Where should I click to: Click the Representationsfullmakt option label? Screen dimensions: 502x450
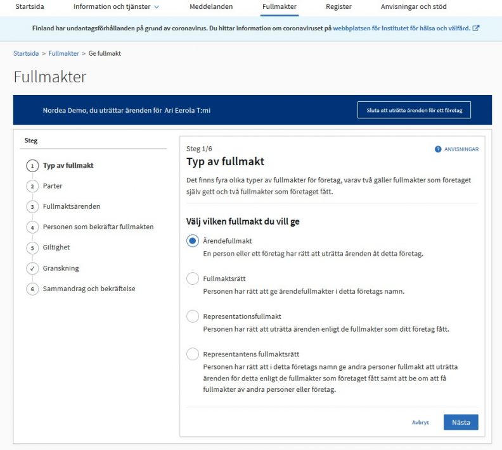click(x=242, y=316)
